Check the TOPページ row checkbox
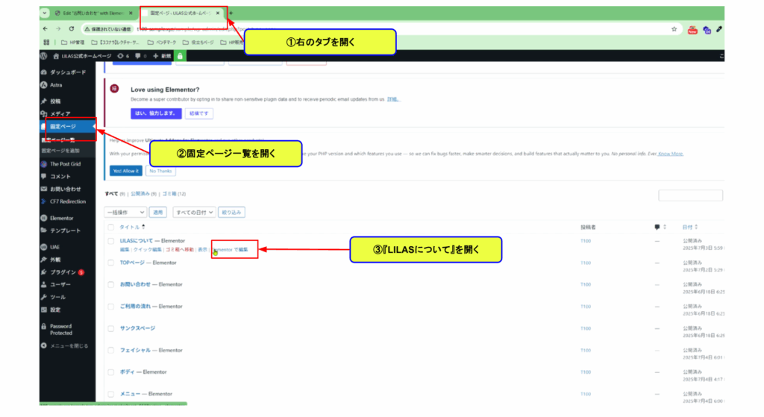The height and width of the screenshot is (417, 764). click(x=110, y=263)
